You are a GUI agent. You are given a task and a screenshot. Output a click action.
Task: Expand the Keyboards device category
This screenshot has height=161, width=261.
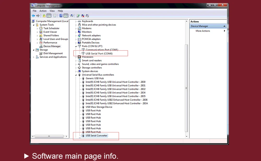tap(76, 21)
